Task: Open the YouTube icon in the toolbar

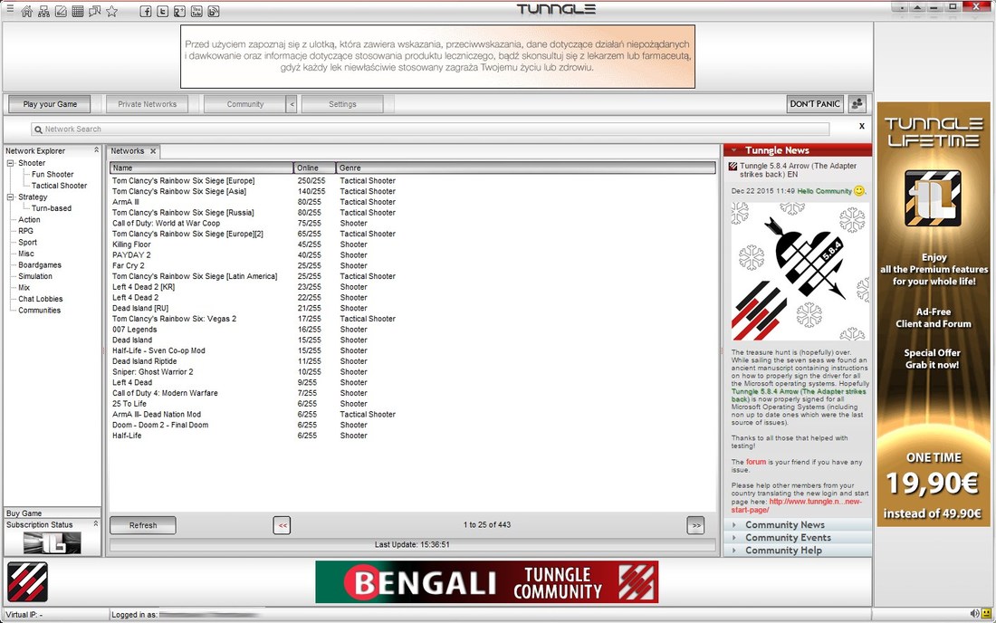Action: tap(196, 11)
